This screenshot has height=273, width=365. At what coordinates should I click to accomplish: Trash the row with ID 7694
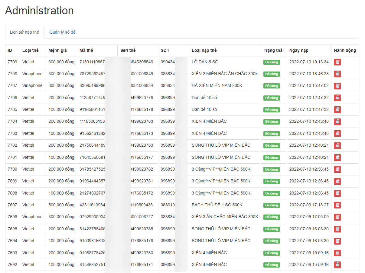pos(337,241)
